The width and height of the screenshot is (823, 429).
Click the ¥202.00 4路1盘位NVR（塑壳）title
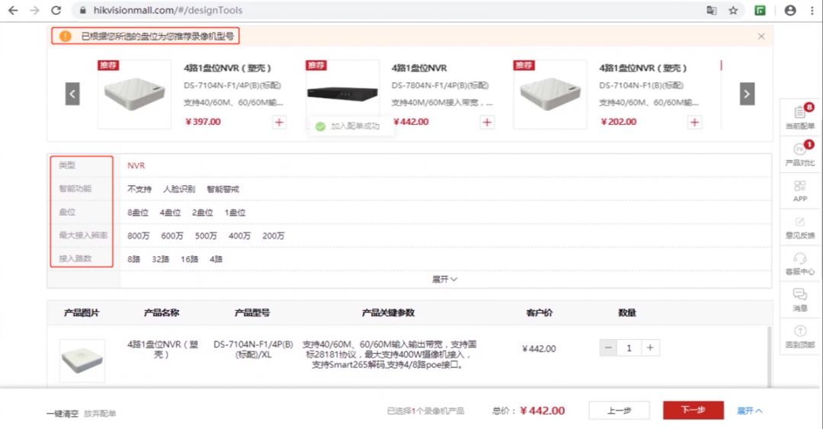(643, 69)
